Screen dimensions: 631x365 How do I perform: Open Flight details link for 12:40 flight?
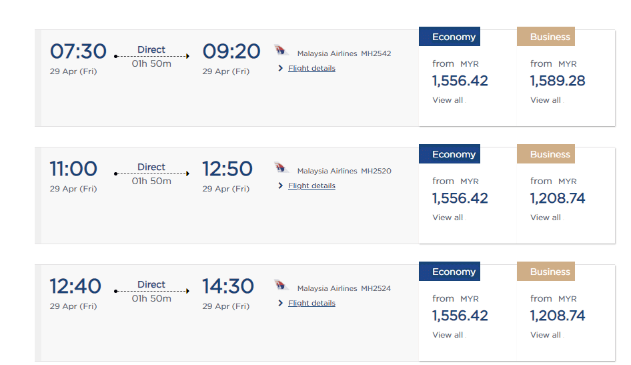(311, 304)
